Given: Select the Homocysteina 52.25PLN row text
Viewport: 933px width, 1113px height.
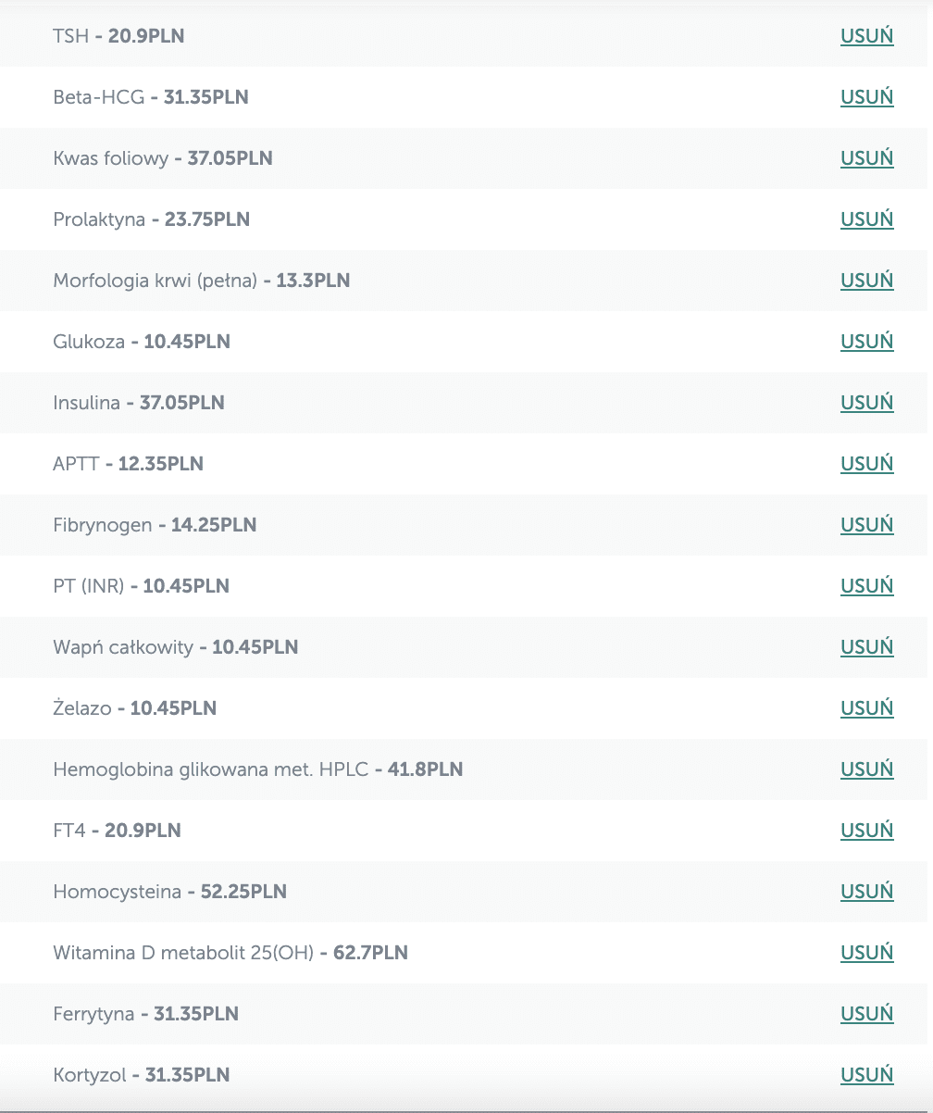Looking at the screenshot, I should point(170,892).
